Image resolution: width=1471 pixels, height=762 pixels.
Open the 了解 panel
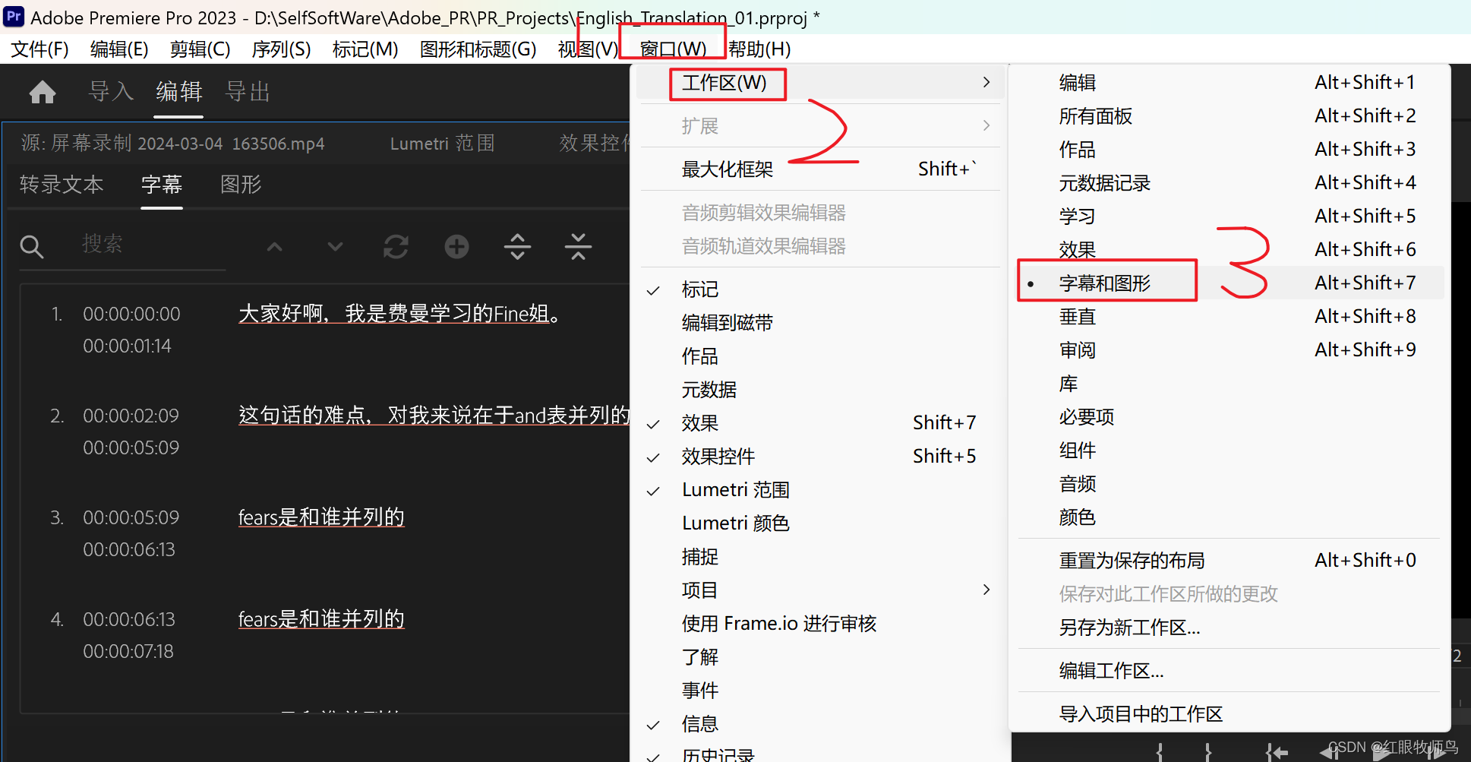(820, 657)
